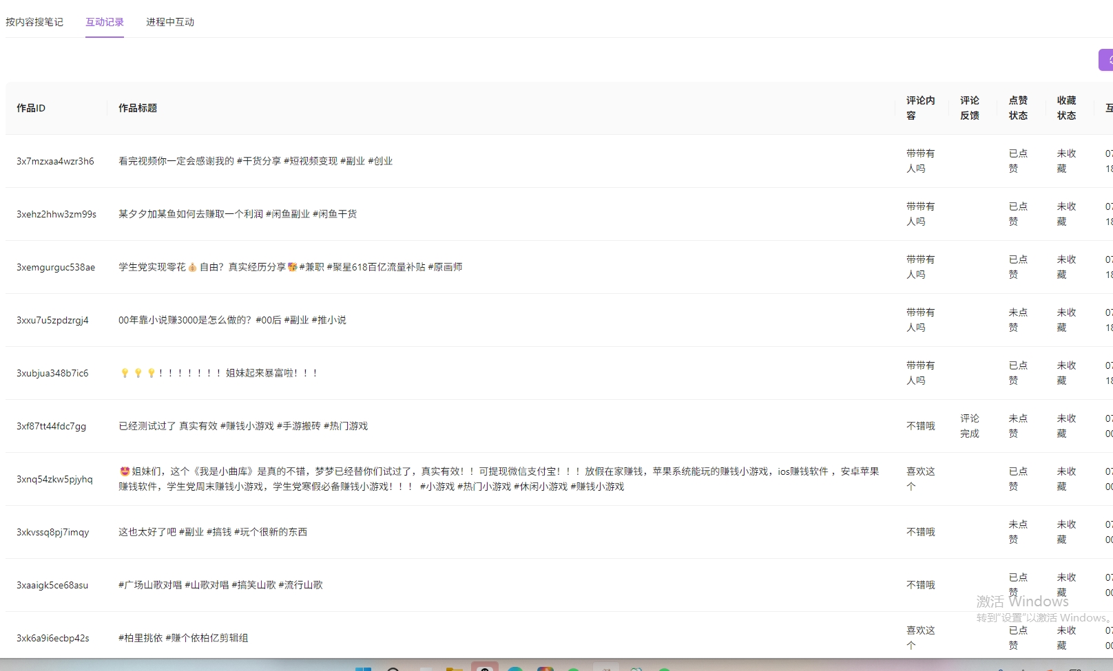This screenshot has height=671, width=1113.
Task: Click the purple refresh button
Action: pyautogui.click(x=1106, y=60)
